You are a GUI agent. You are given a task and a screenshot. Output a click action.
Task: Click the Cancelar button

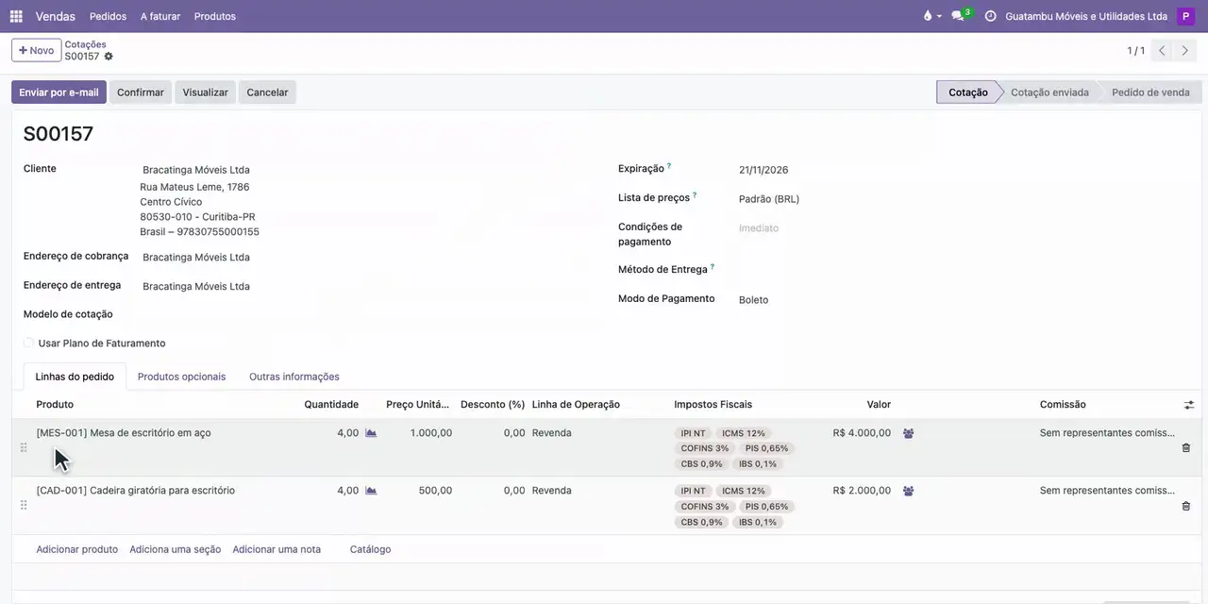(x=267, y=92)
